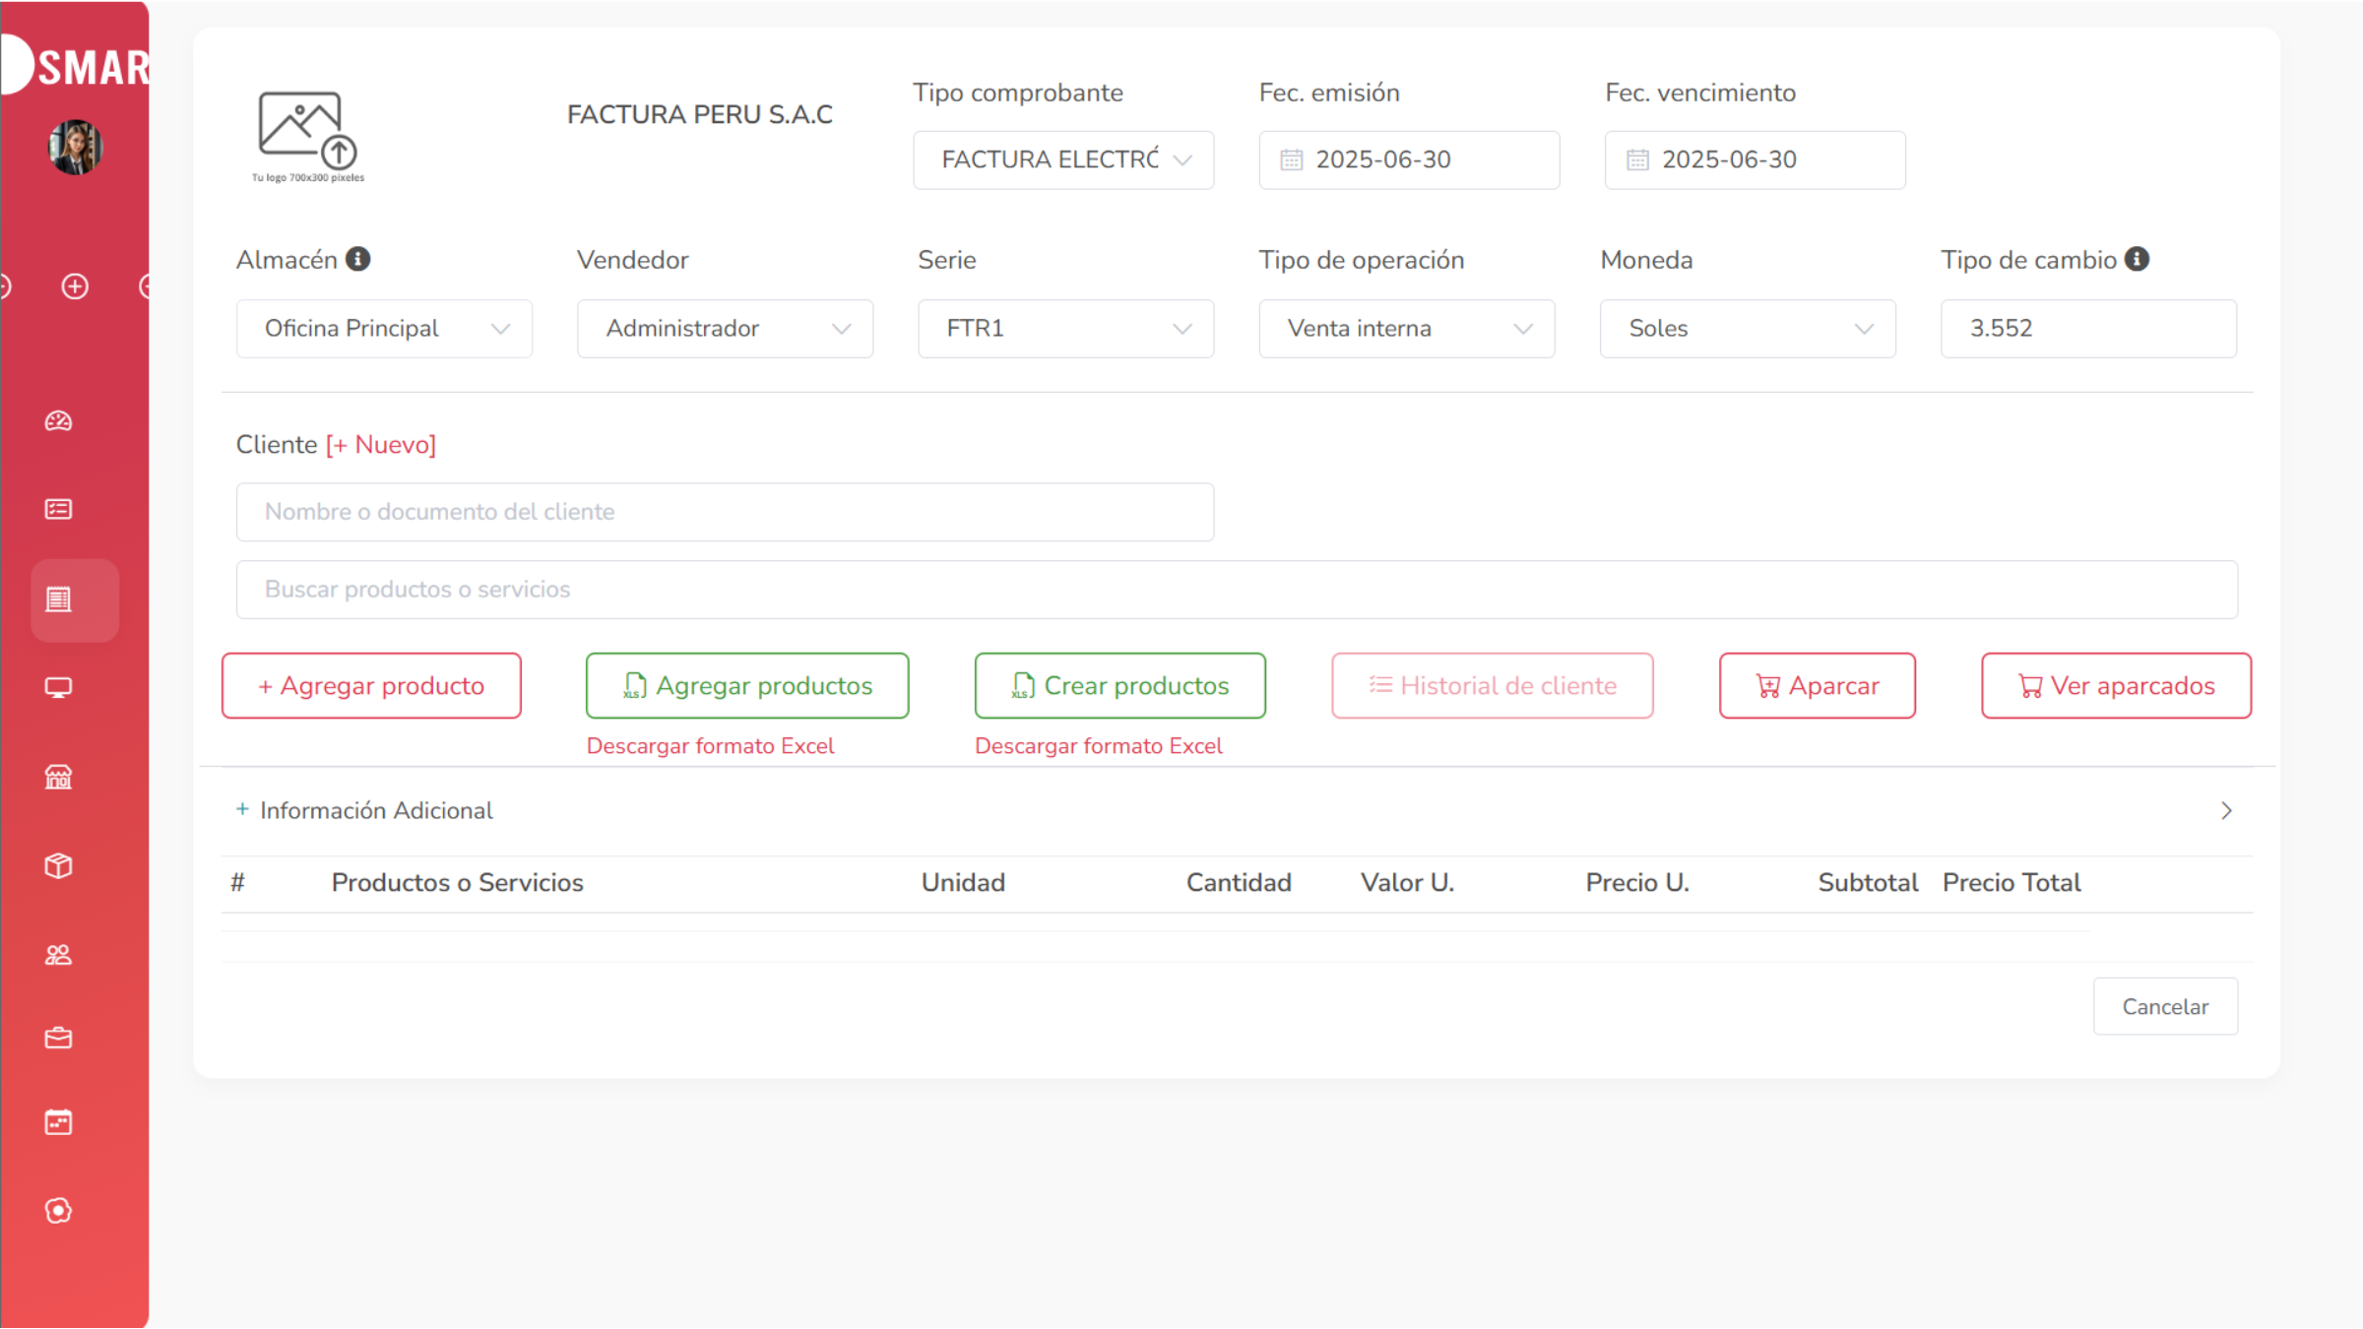Click the [+ Nuevo] client link
The width and height of the screenshot is (2363, 1329).
click(x=381, y=445)
